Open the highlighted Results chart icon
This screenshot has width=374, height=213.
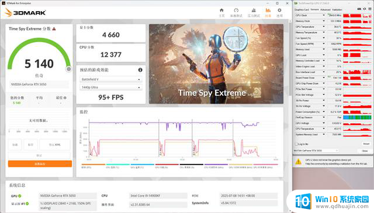(268, 11)
